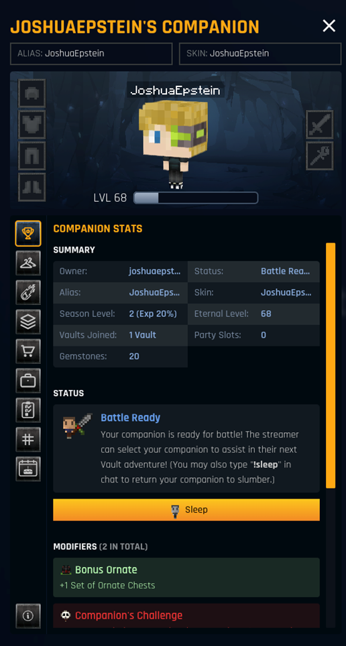Open the trophy Companion Stats tab
Viewport: 346px width, 646px height.
coord(28,234)
